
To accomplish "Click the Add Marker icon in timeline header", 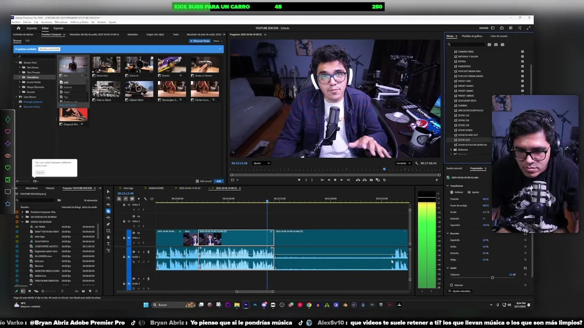I will pos(139,199).
